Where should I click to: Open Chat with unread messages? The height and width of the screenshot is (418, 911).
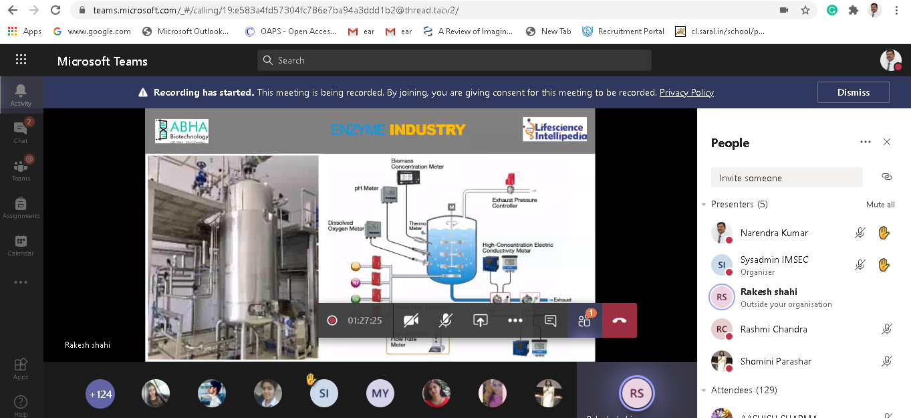pos(21,132)
